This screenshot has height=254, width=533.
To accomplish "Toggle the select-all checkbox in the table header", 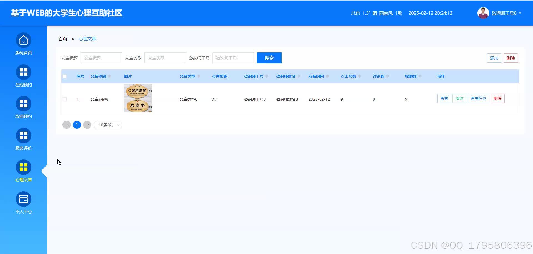I will click(x=65, y=76).
